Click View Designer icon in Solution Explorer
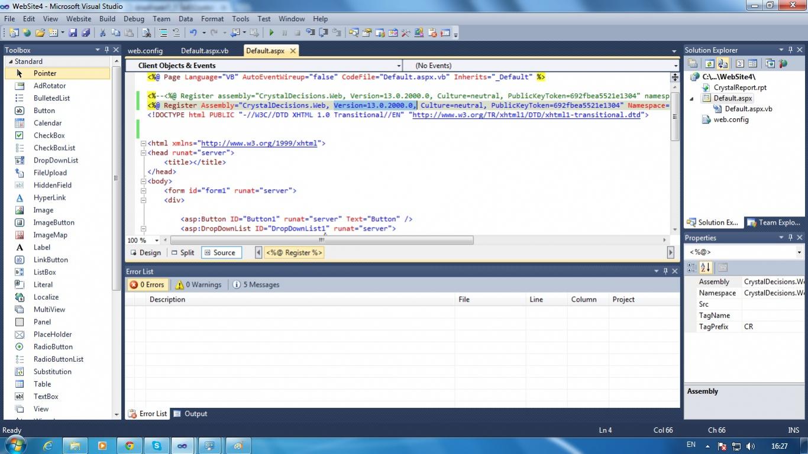Image resolution: width=808 pixels, height=454 pixels. 752,63
